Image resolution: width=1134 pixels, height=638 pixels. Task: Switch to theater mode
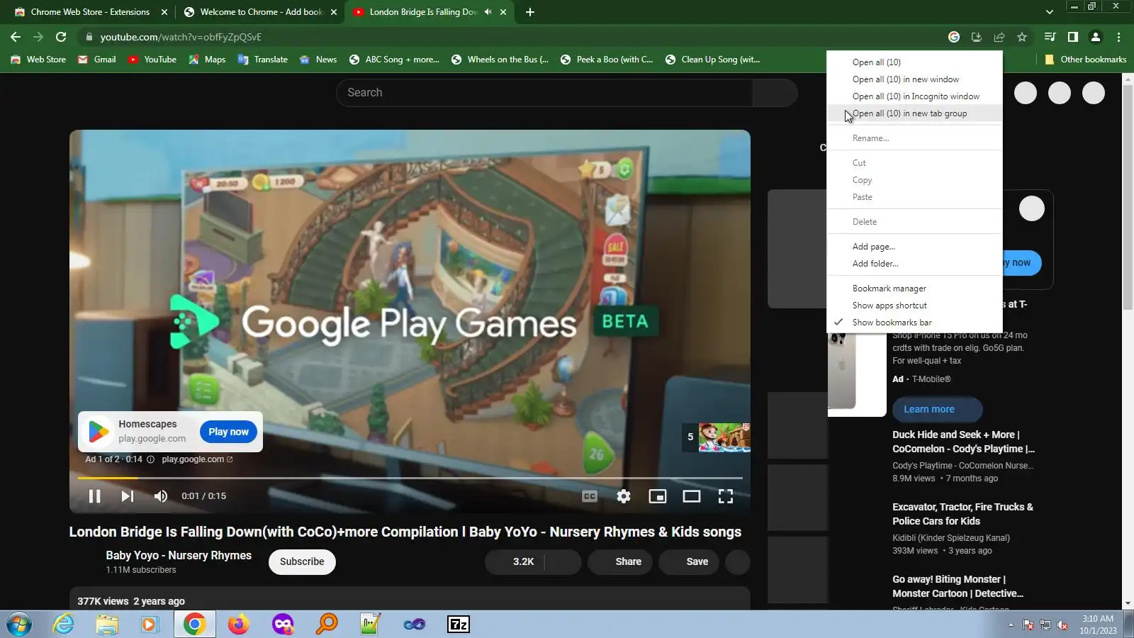[x=692, y=496]
